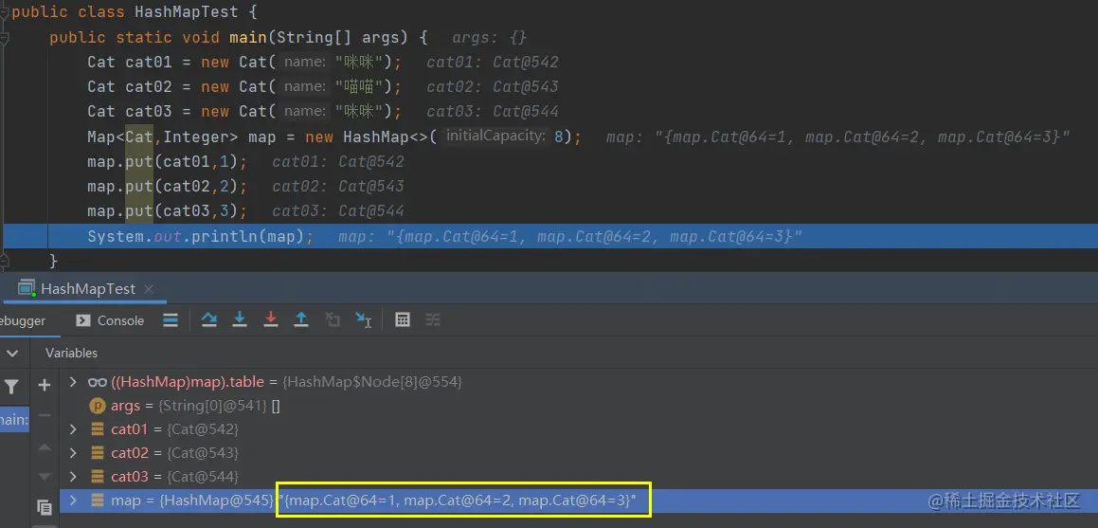Expand the cat02 variable node
The width and height of the screenshot is (1098, 528).
73,453
